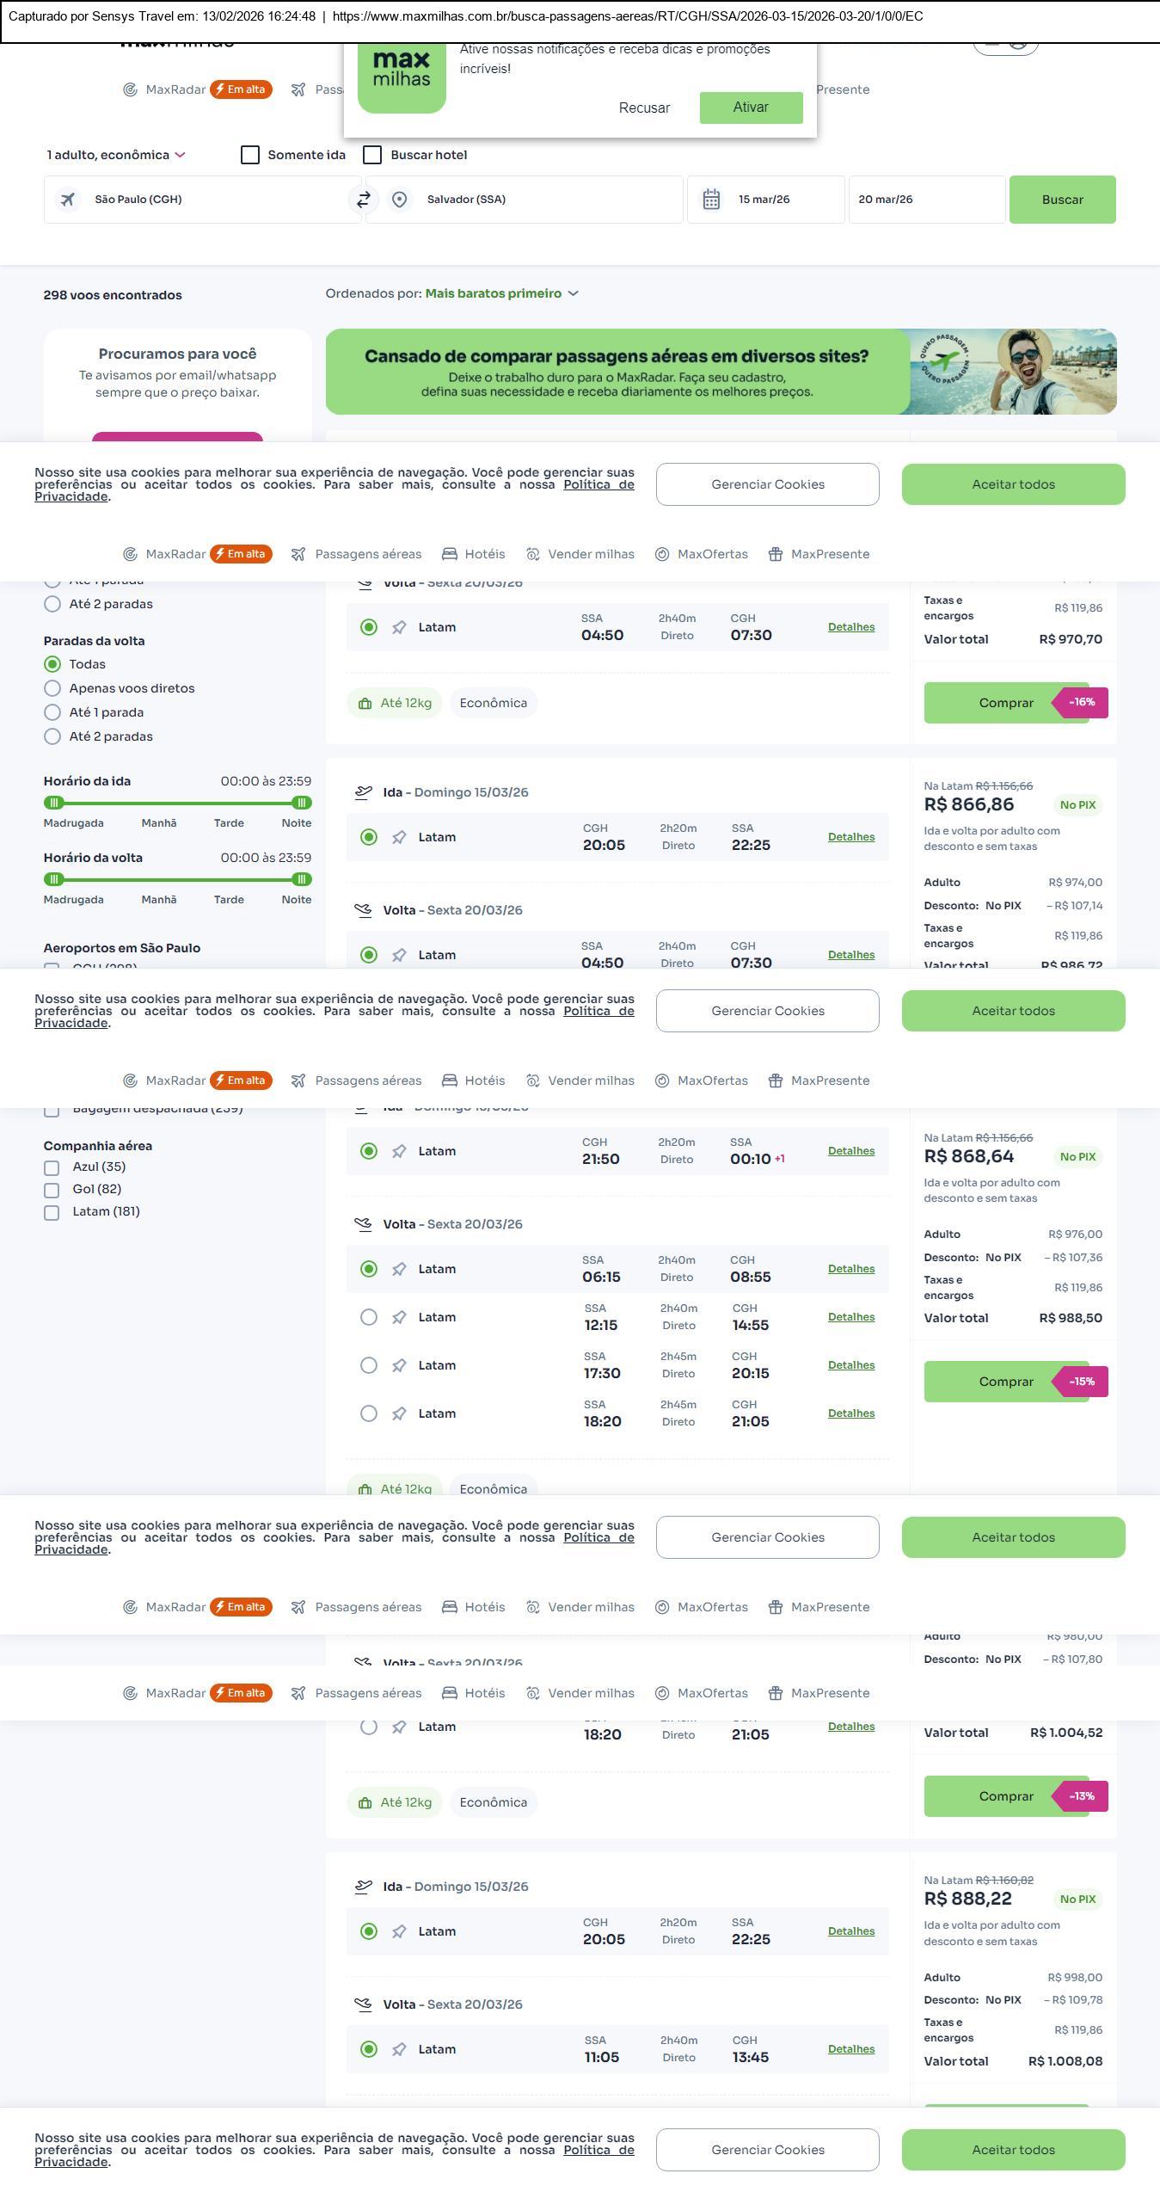Select the 18:20 Latam return flight
The image size is (1160, 2192).
click(369, 1413)
